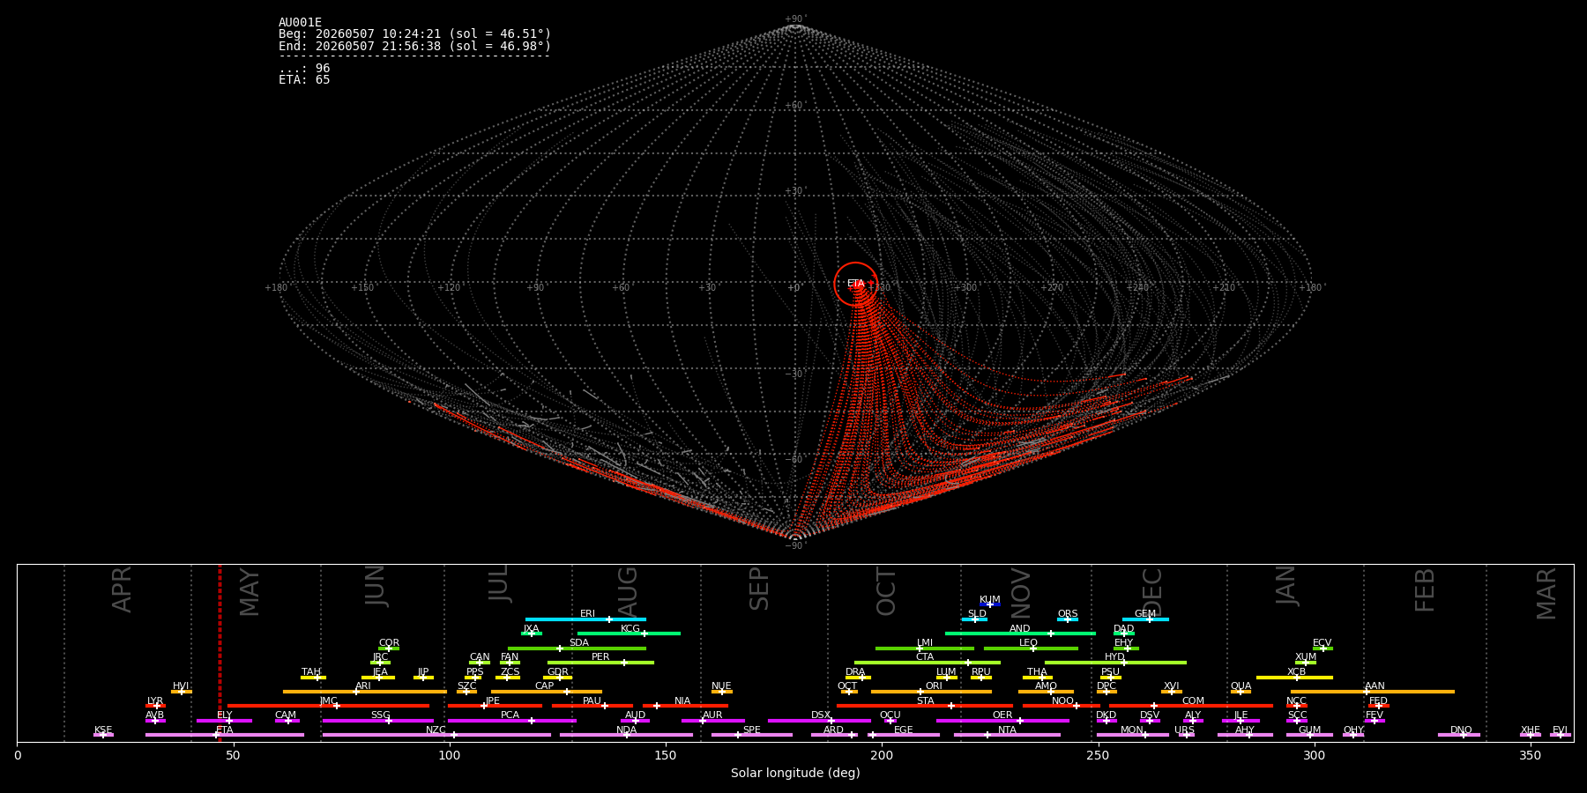Image resolution: width=1587 pixels, height=793 pixels.
Task: Click the red STA shower bar
Action: click(x=925, y=706)
